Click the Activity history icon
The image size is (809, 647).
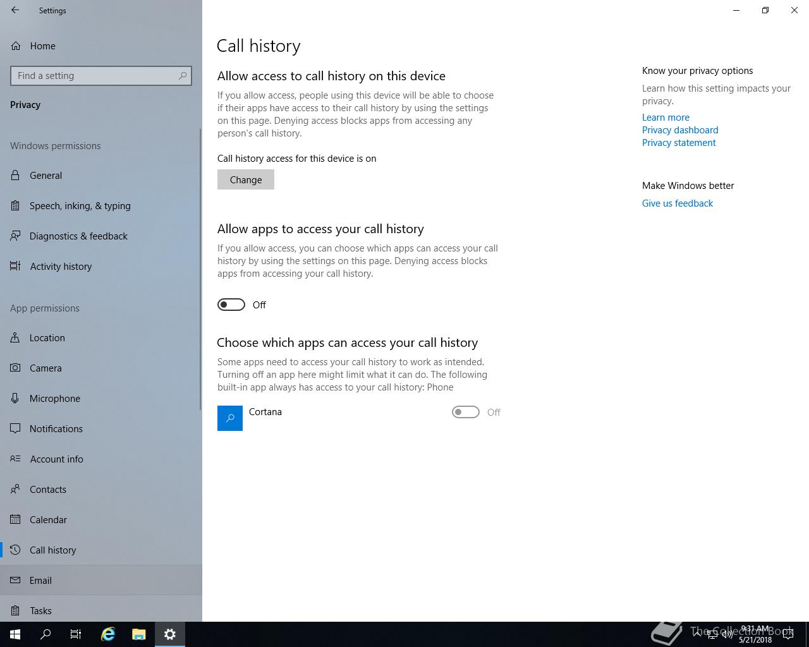click(15, 266)
